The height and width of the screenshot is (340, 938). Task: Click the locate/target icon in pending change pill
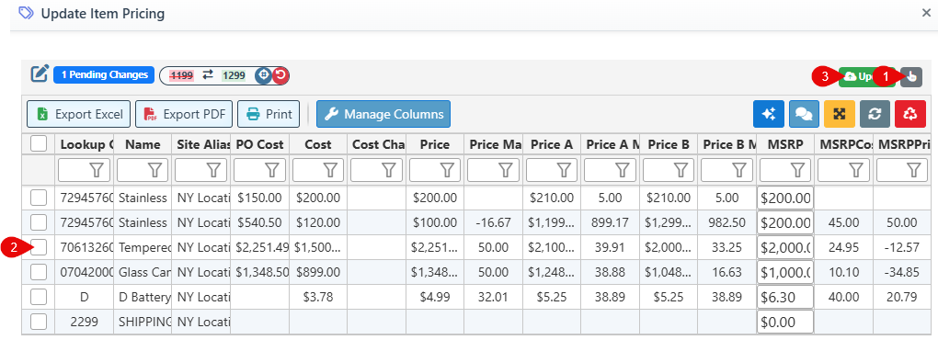(x=263, y=75)
